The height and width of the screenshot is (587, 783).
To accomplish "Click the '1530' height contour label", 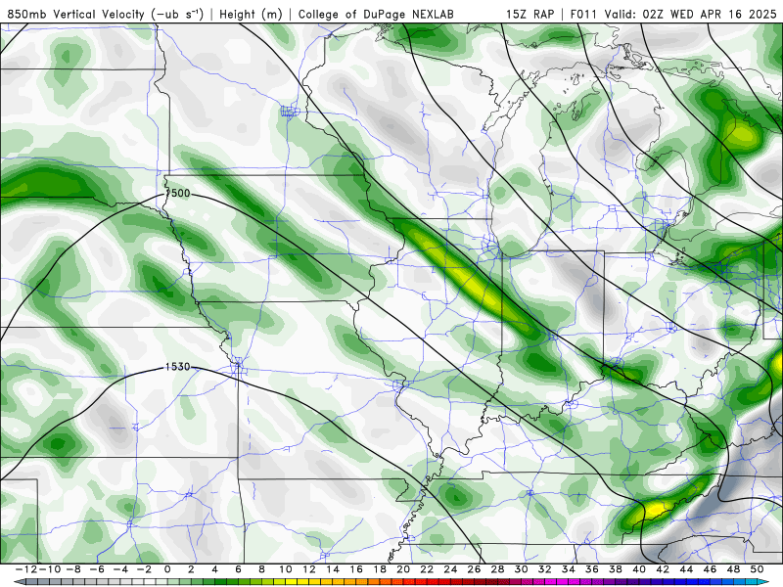I will click(178, 367).
